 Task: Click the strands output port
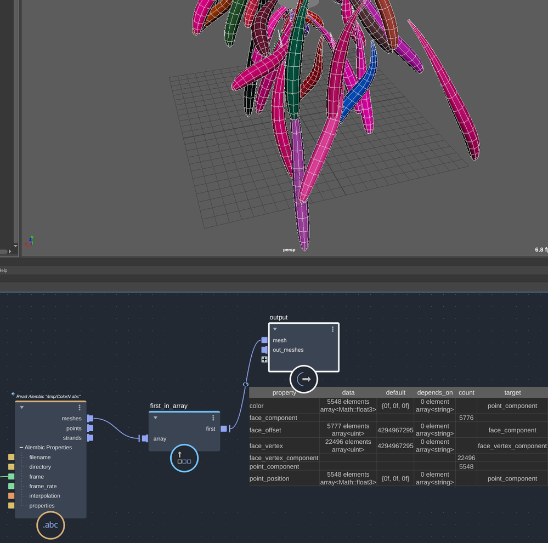coord(90,438)
